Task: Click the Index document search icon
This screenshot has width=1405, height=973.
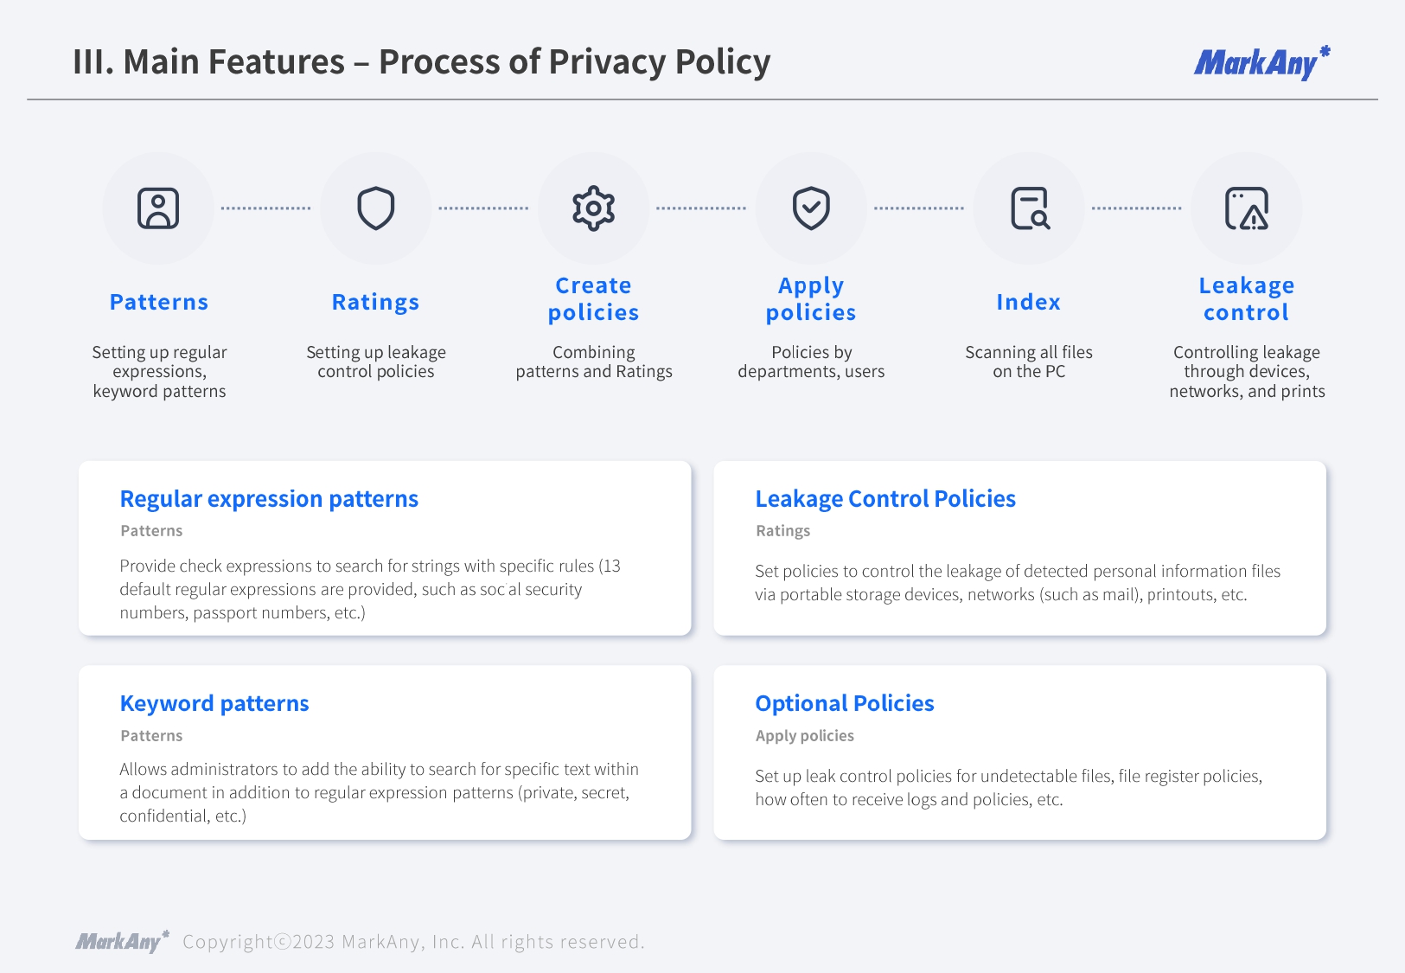Action: (x=1029, y=208)
